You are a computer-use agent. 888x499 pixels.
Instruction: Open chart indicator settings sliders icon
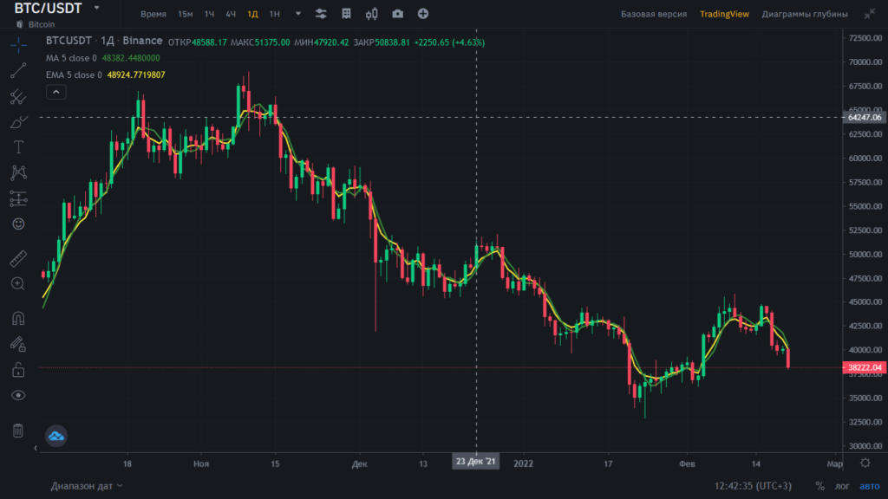click(x=322, y=14)
